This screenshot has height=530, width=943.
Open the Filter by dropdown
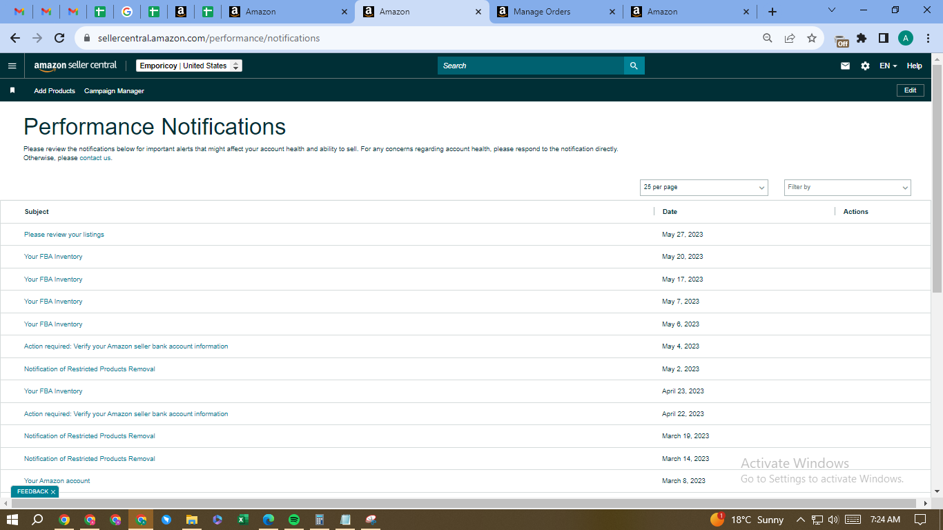click(x=848, y=187)
